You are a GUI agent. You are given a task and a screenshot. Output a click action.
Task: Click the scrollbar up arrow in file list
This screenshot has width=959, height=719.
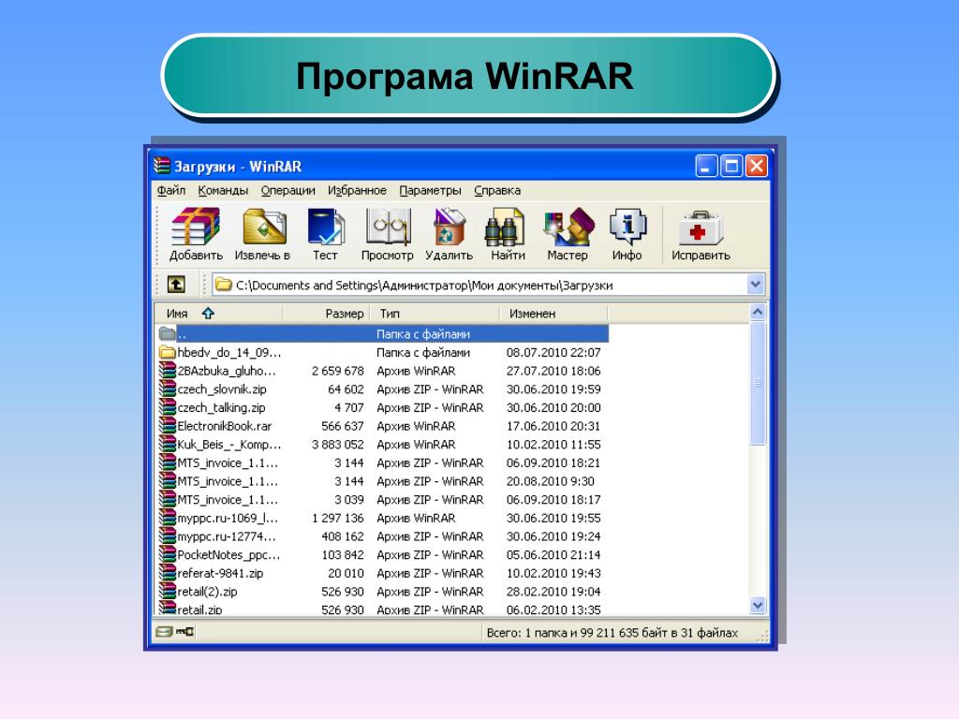coord(757,313)
